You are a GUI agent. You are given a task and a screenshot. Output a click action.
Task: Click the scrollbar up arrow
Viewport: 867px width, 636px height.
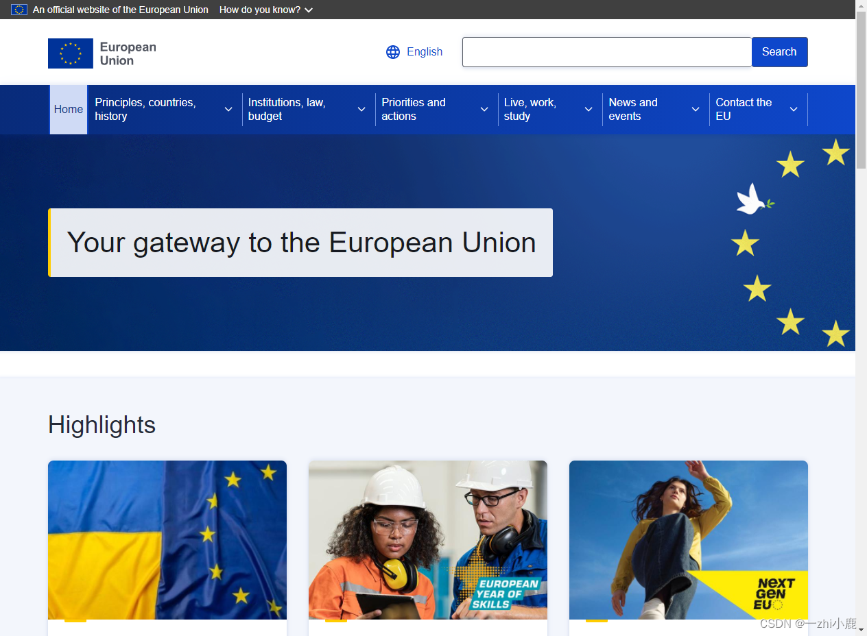(x=861, y=5)
